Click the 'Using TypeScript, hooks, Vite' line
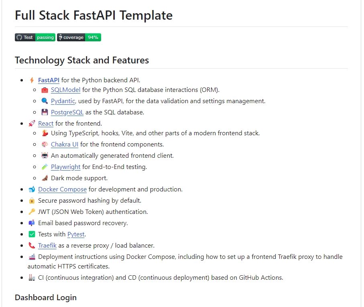Screen dimensions: 364x307 [x=155, y=133]
